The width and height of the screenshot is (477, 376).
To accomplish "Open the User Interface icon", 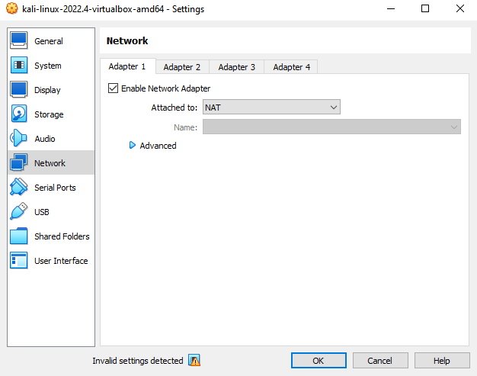I will (19, 261).
